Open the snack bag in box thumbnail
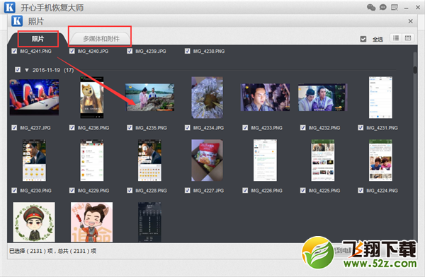425x277 pixels. pyautogui.click(x=208, y=160)
